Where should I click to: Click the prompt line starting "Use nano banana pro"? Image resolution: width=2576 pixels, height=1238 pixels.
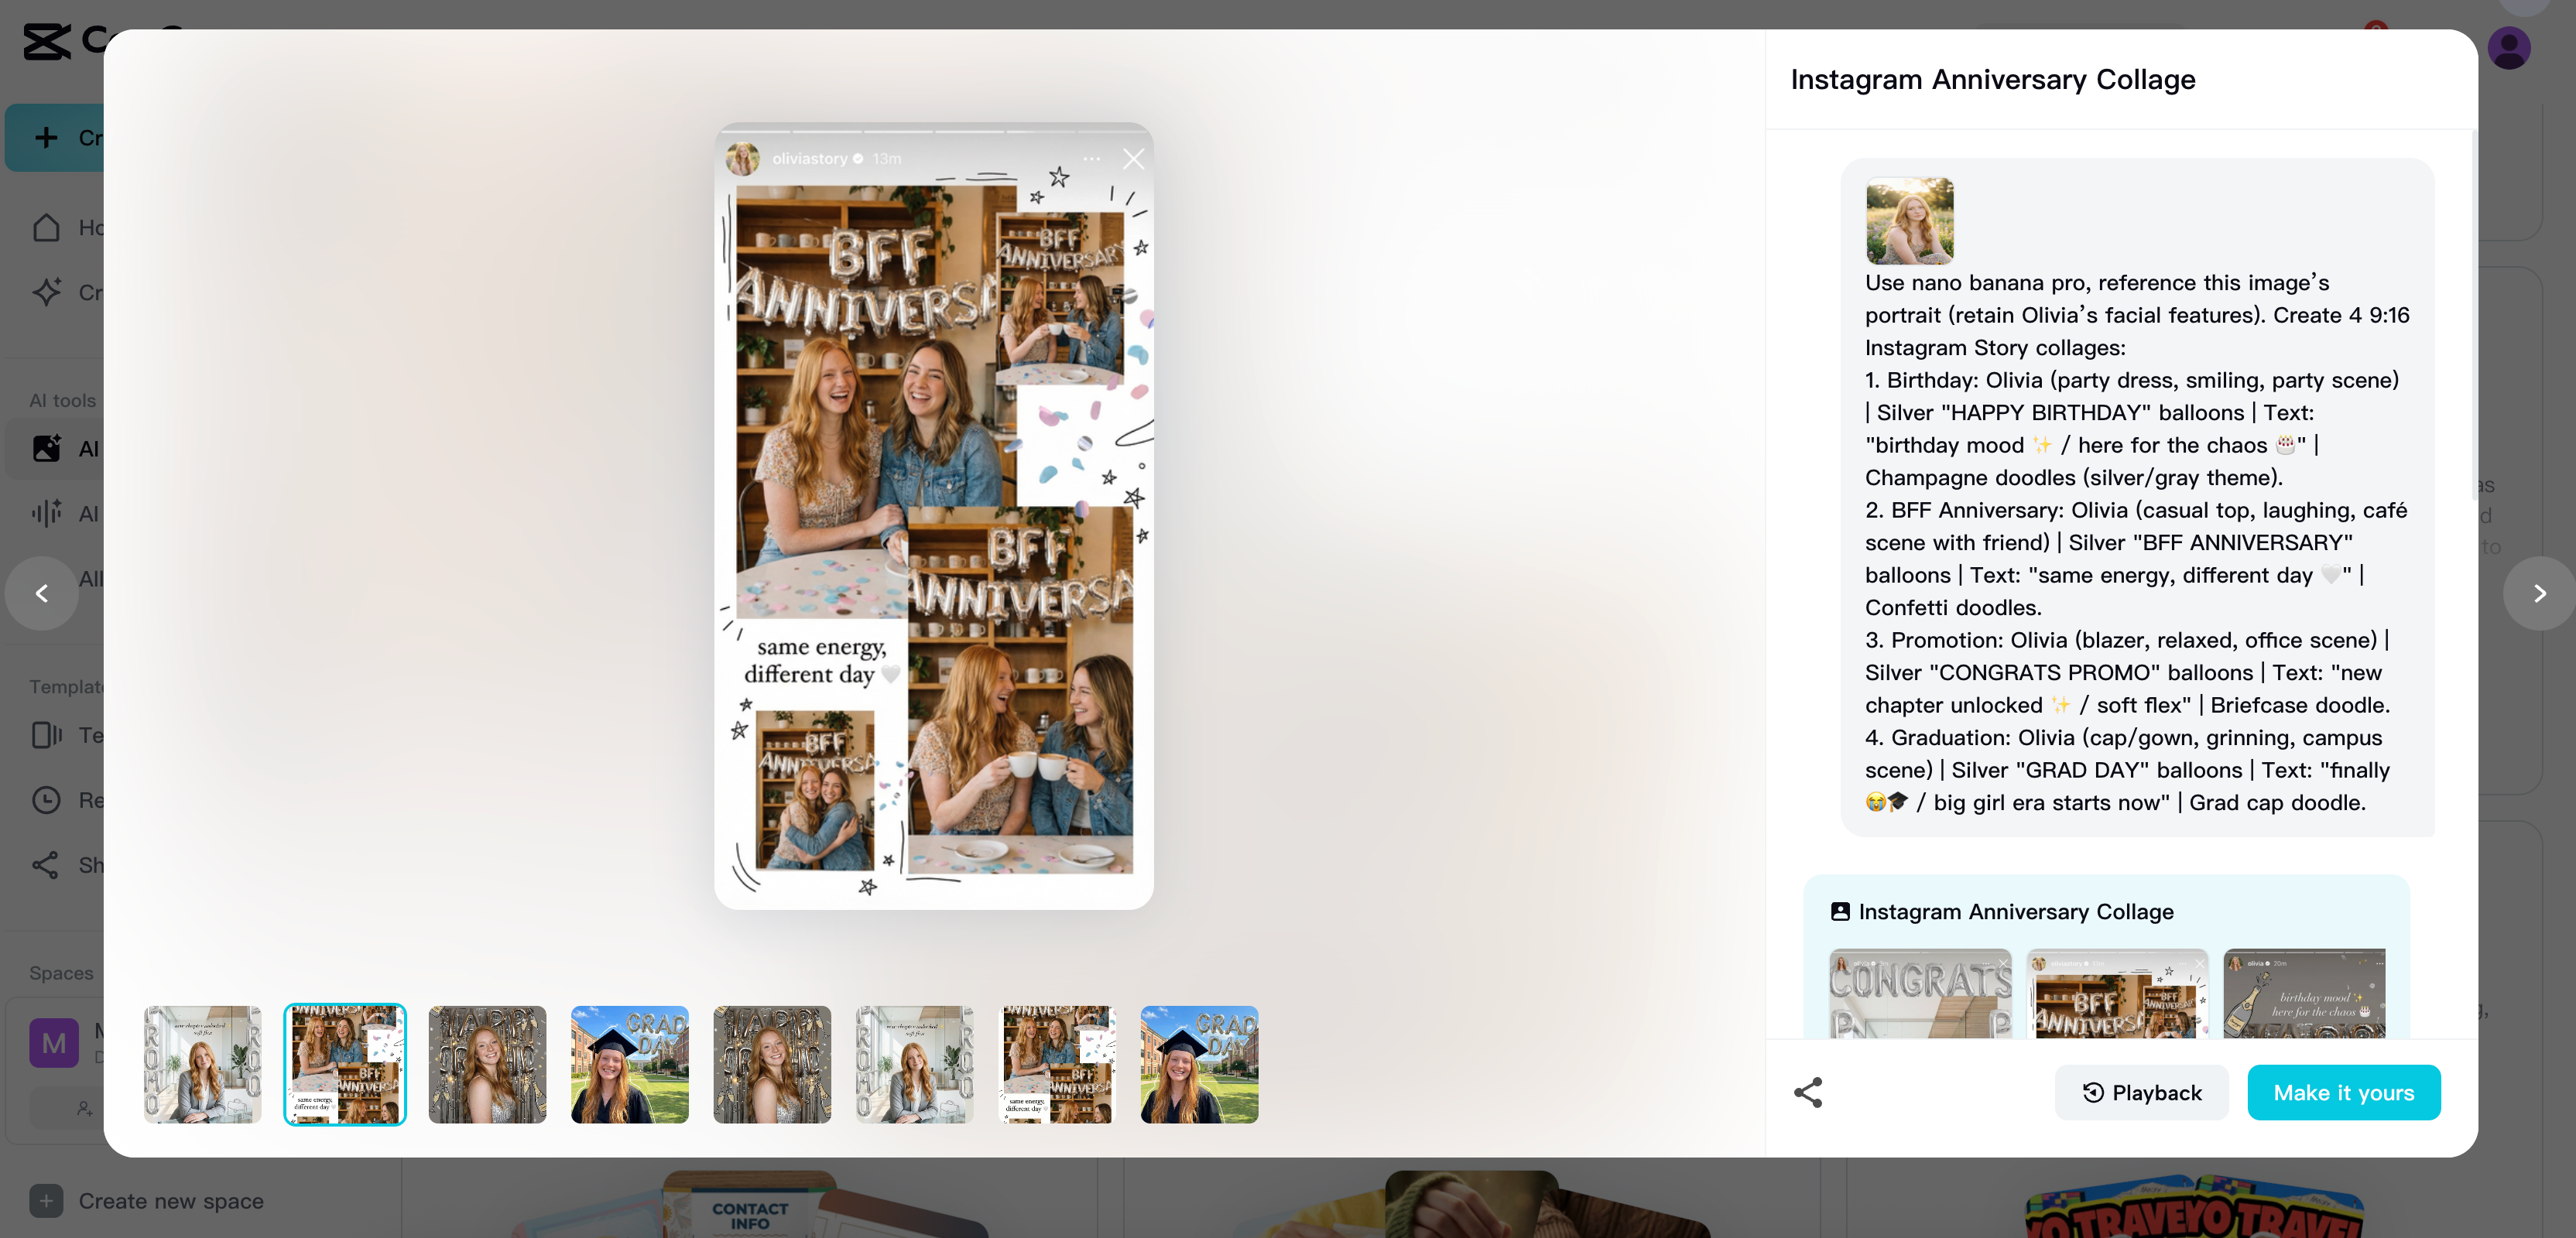click(x=2097, y=282)
